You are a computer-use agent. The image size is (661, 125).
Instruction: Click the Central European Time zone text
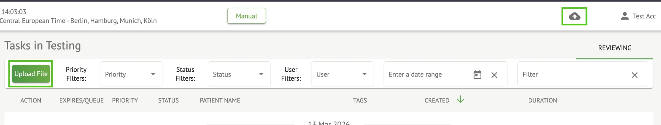[78, 21]
